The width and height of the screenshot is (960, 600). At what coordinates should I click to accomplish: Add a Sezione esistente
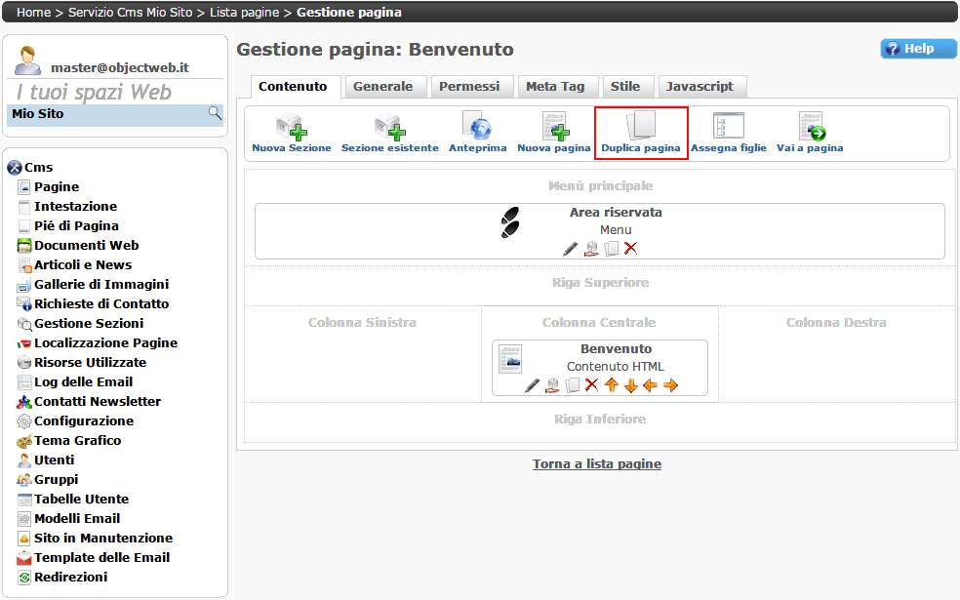389,128
